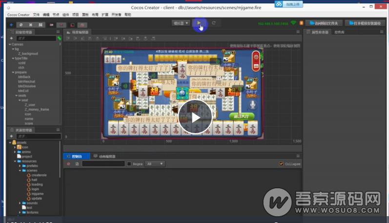This screenshot has width=389, height=223.
Task: Select the scale transform tool
Action: 31,25
